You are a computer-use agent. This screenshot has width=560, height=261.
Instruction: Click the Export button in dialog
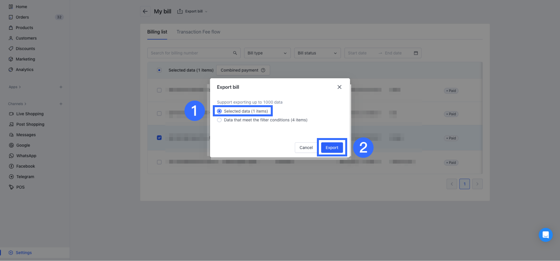[332, 148]
